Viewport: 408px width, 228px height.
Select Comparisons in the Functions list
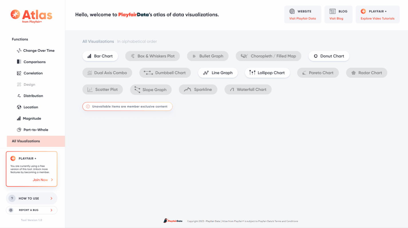[x=31, y=62]
